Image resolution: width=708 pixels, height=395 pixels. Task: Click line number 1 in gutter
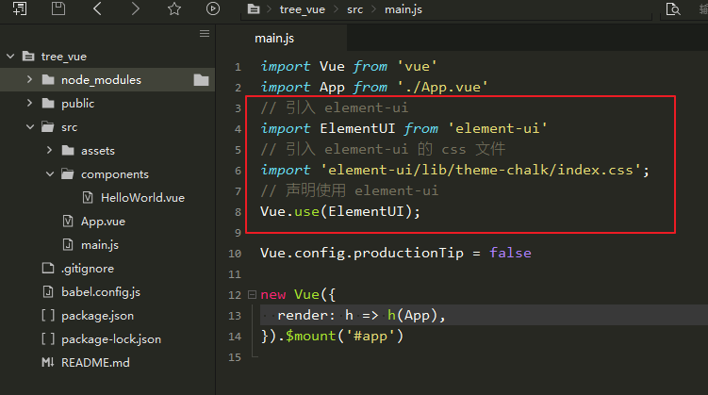238,67
